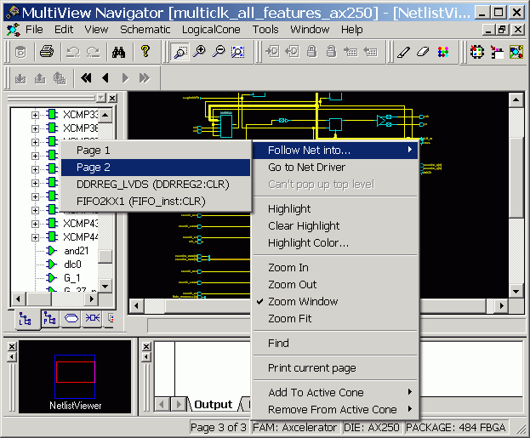The height and width of the screenshot is (438, 530).
Task: Click the application icon left of File menu
Action: pyautogui.click(x=13, y=30)
